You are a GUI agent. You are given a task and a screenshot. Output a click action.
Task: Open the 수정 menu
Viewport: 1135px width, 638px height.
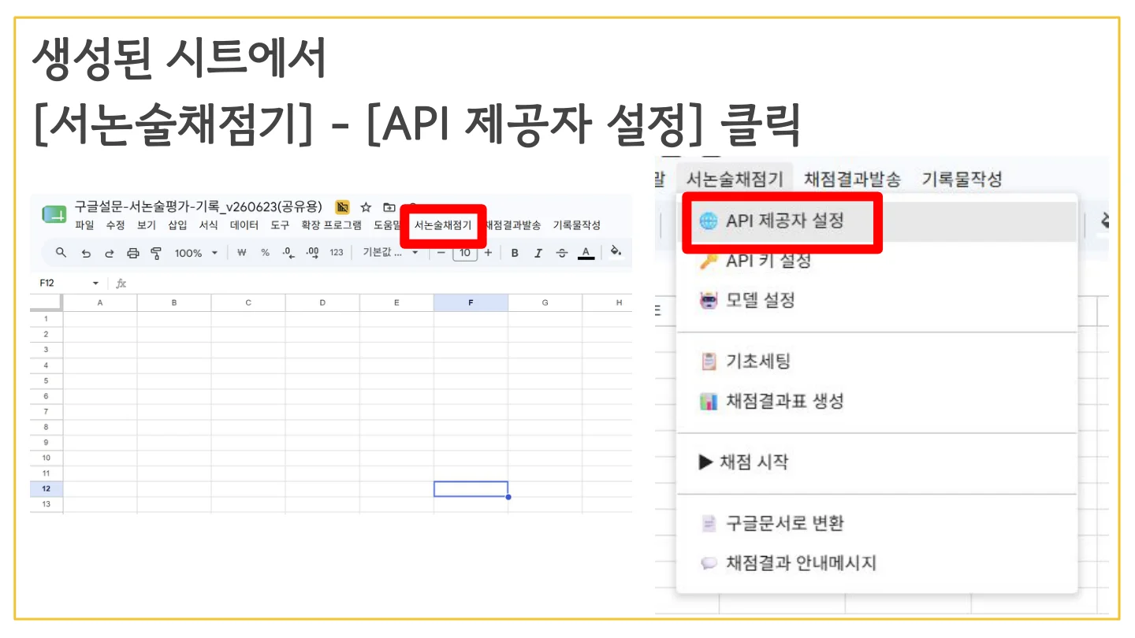pos(115,225)
